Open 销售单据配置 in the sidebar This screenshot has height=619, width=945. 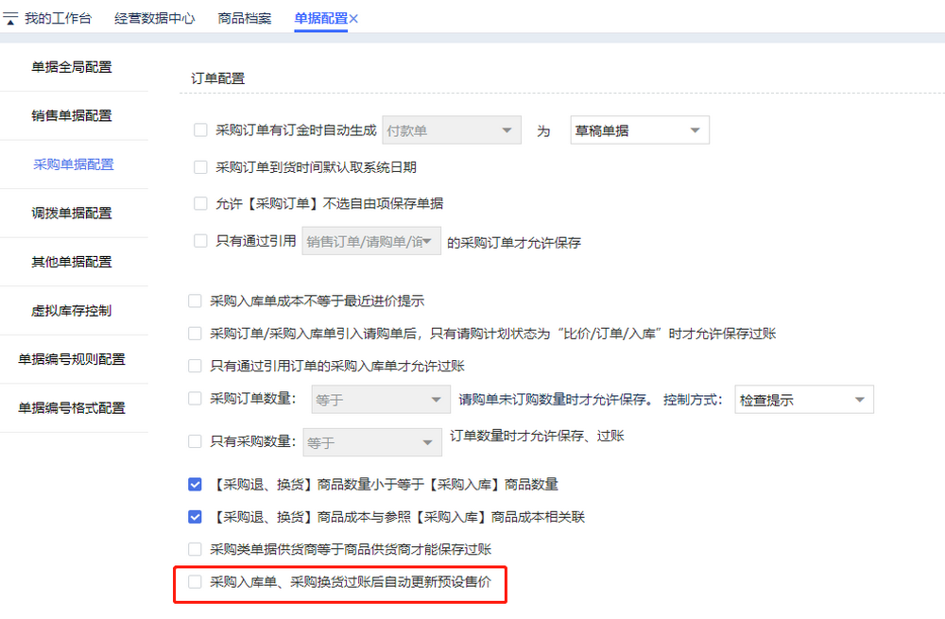[73, 115]
